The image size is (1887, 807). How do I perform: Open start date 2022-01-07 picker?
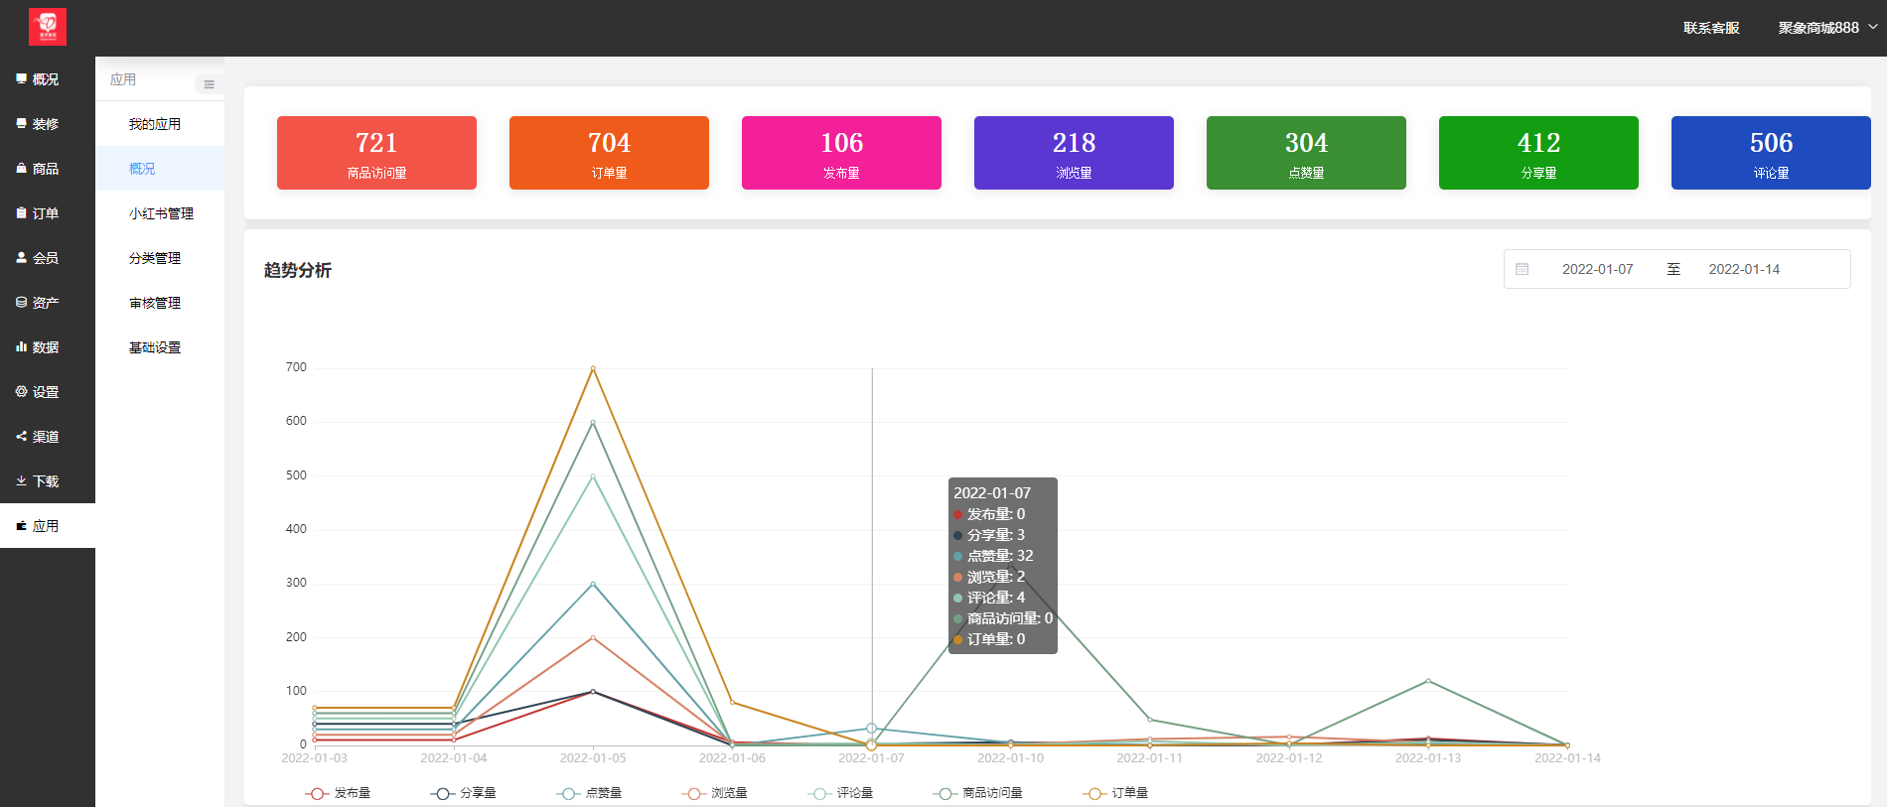click(x=1597, y=269)
